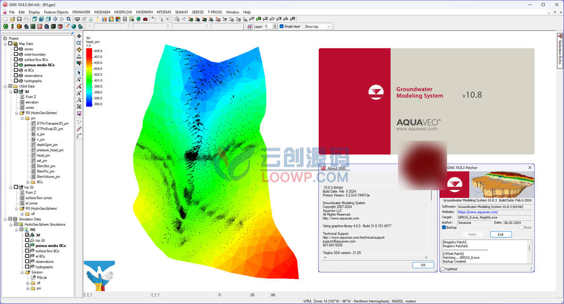Enable the TopMost checkbox in Patcher

tap(443, 269)
